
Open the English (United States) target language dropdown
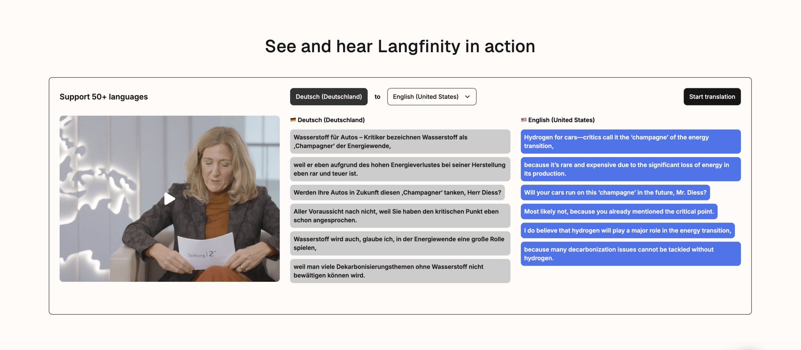coord(431,97)
